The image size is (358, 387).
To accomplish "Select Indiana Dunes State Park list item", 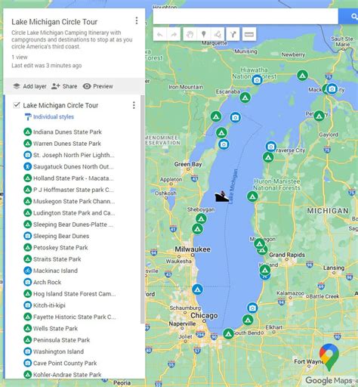I will [x=67, y=132].
